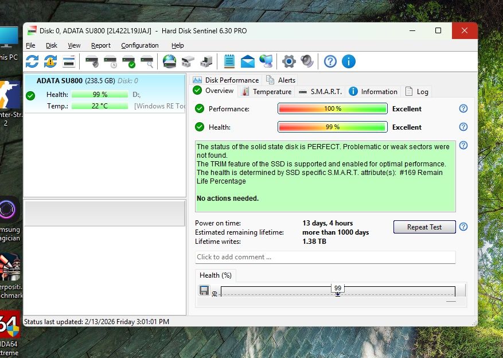Click help icon beside the status text box
This screenshot has height=358, width=503.
click(x=463, y=145)
